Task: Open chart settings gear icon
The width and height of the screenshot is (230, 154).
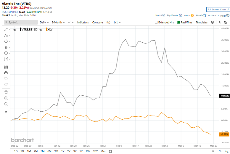Action: (213, 22)
